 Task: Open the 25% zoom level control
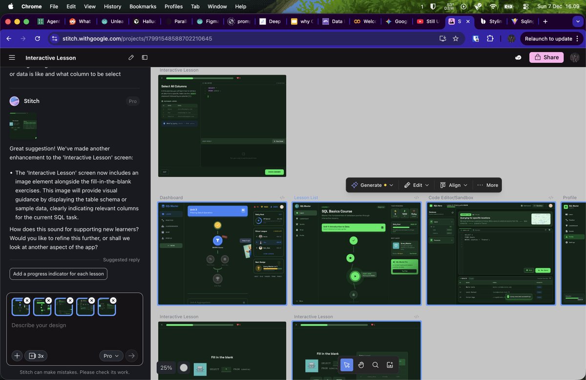click(167, 368)
